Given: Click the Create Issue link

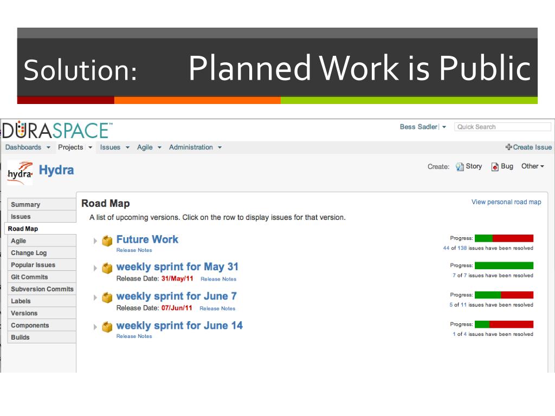Looking at the screenshot, I should coord(532,147).
